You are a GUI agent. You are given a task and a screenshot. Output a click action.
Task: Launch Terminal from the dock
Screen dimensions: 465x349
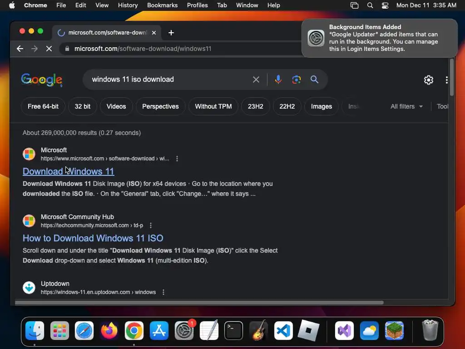pyautogui.click(x=234, y=331)
